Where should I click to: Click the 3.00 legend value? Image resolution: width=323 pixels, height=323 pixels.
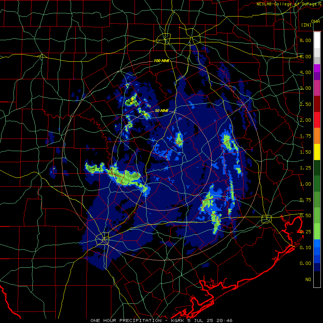(305, 88)
